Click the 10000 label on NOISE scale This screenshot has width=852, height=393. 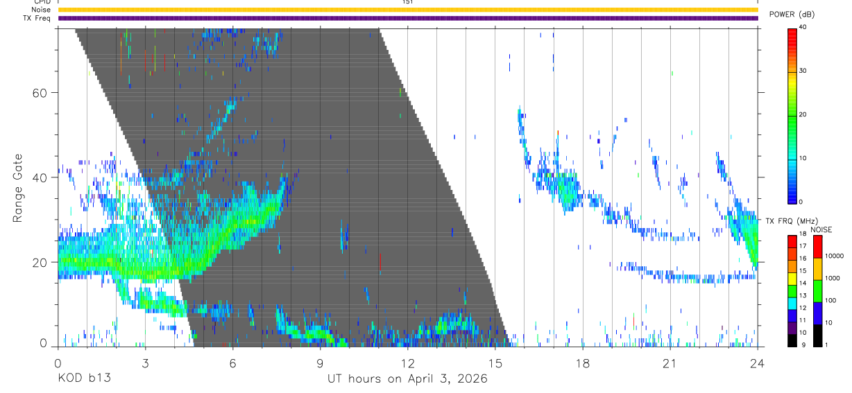(x=834, y=256)
